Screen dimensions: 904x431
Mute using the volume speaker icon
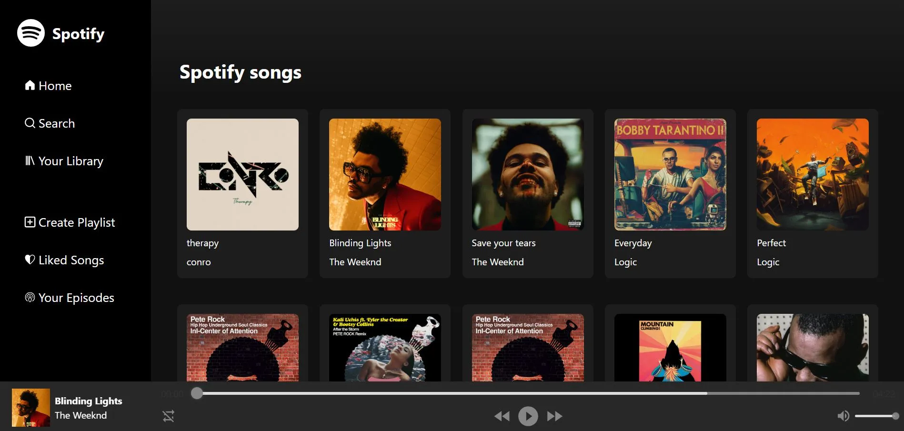pos(843,416)
